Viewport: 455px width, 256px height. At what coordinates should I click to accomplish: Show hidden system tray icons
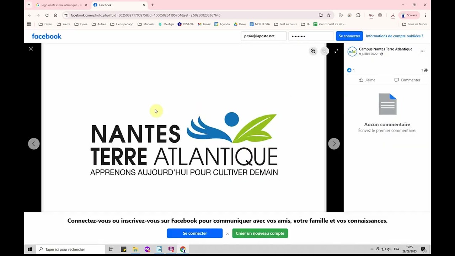tap(372, 249)
